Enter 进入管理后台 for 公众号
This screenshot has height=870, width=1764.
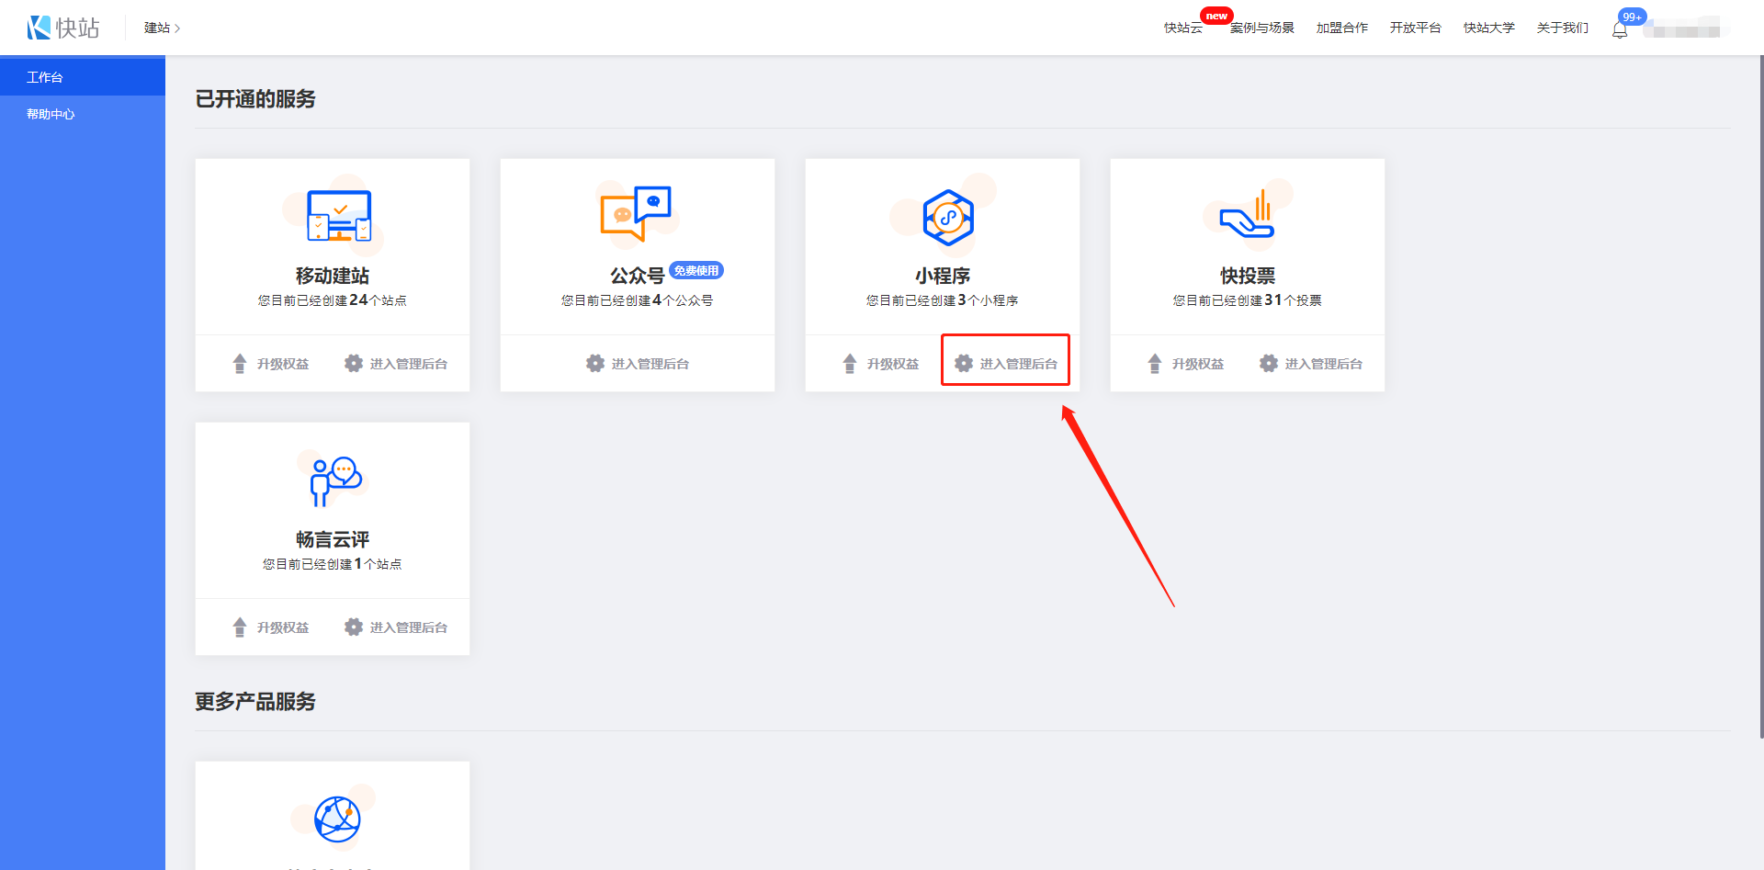(638, 364)
